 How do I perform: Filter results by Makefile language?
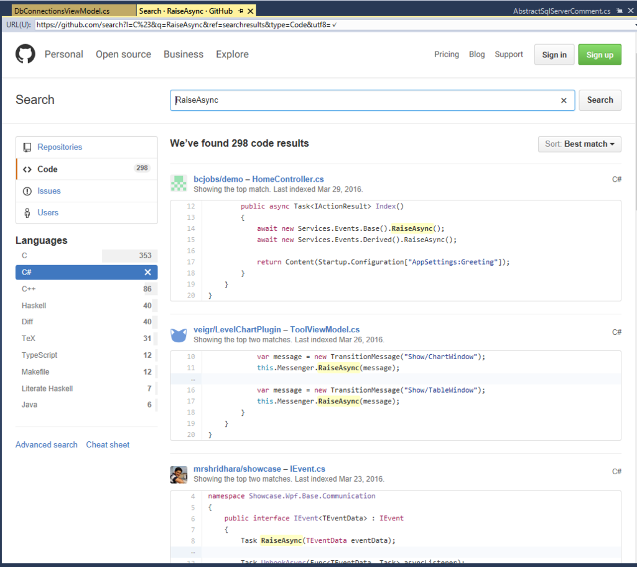(86, 372)
